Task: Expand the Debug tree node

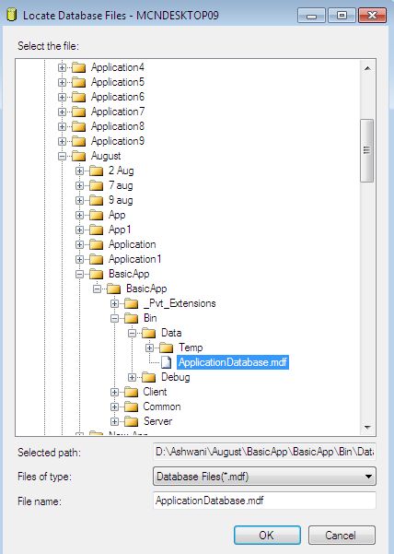Action: click(x=132, y=377)
